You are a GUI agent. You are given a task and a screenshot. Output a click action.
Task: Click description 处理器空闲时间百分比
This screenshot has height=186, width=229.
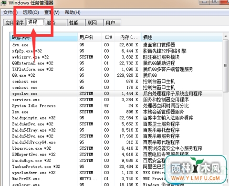tap(166, 106)
